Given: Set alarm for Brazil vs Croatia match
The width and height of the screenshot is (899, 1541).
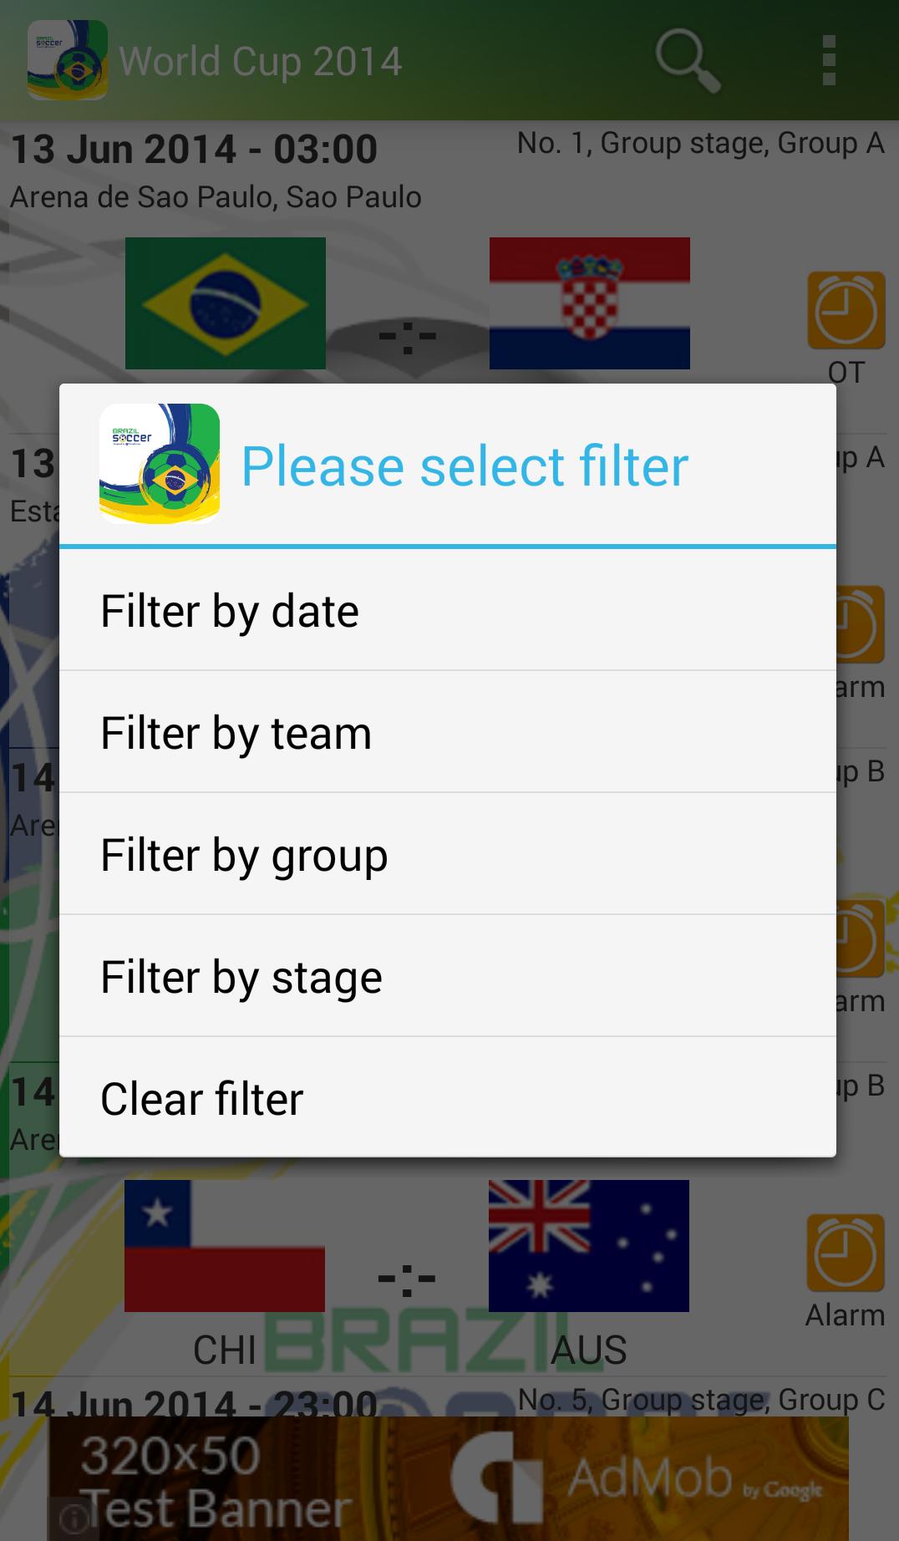Looking at the screenshot, I should click(x=846, y=311).
